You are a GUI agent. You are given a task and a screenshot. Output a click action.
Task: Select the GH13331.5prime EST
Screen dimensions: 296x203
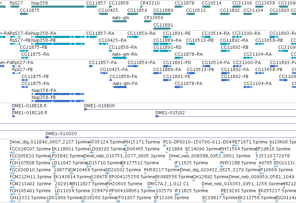click(x=15, y=201)
